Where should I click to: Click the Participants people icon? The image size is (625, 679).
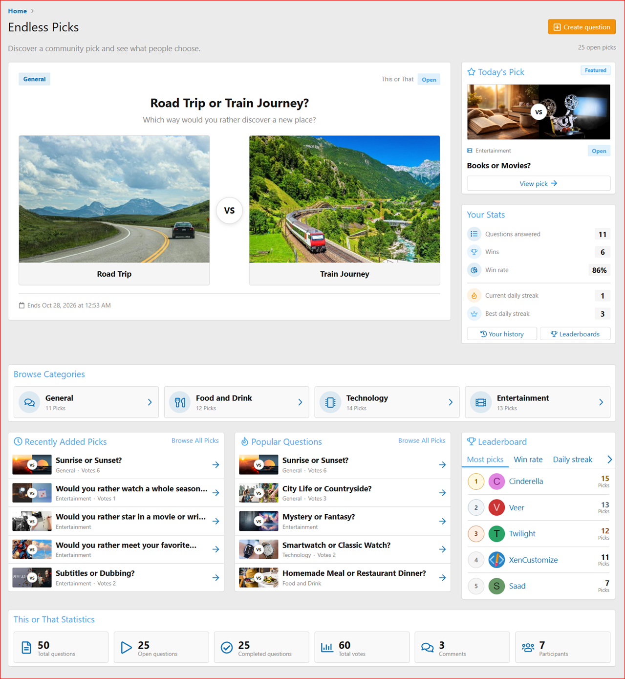(528, 648)
